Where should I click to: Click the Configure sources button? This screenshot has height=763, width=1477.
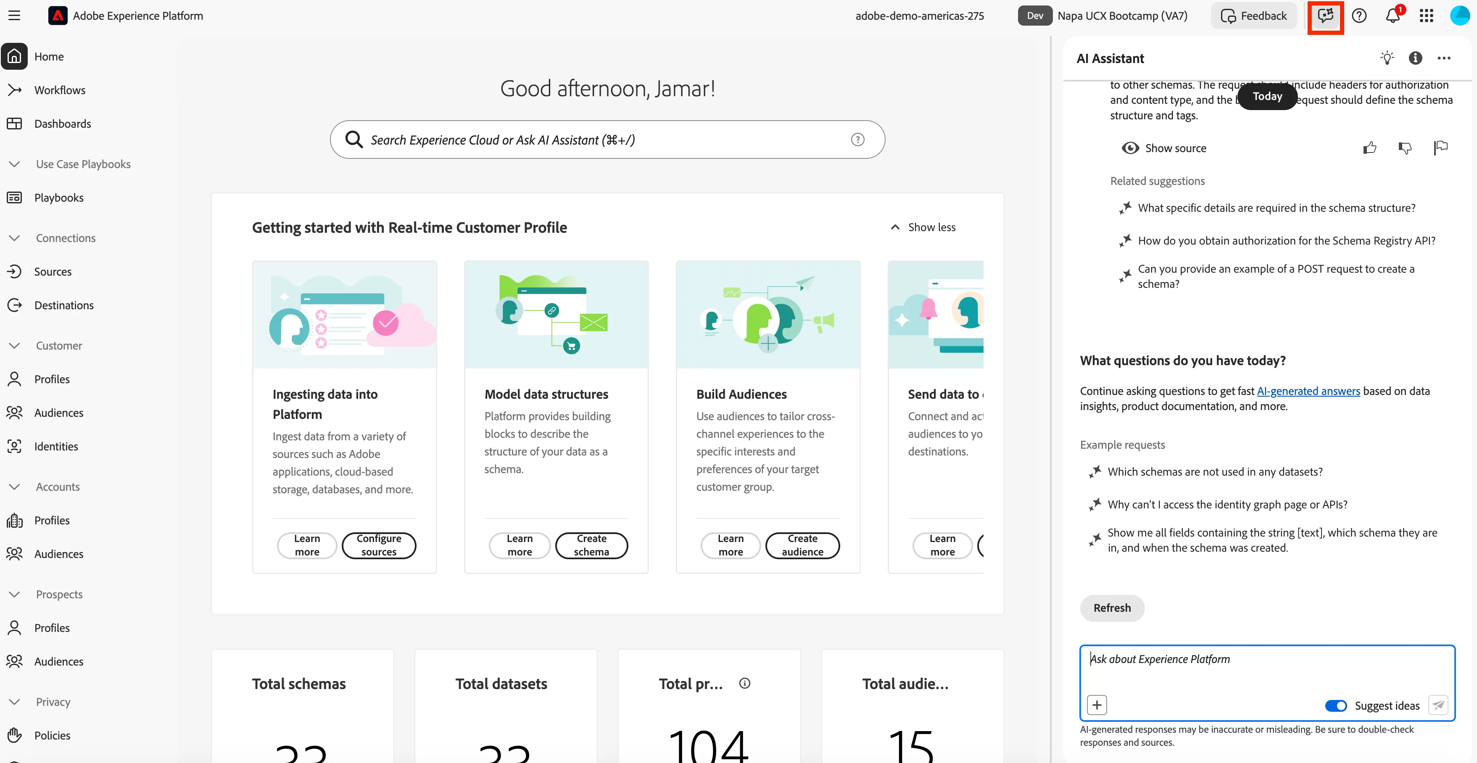pos(378,545)
